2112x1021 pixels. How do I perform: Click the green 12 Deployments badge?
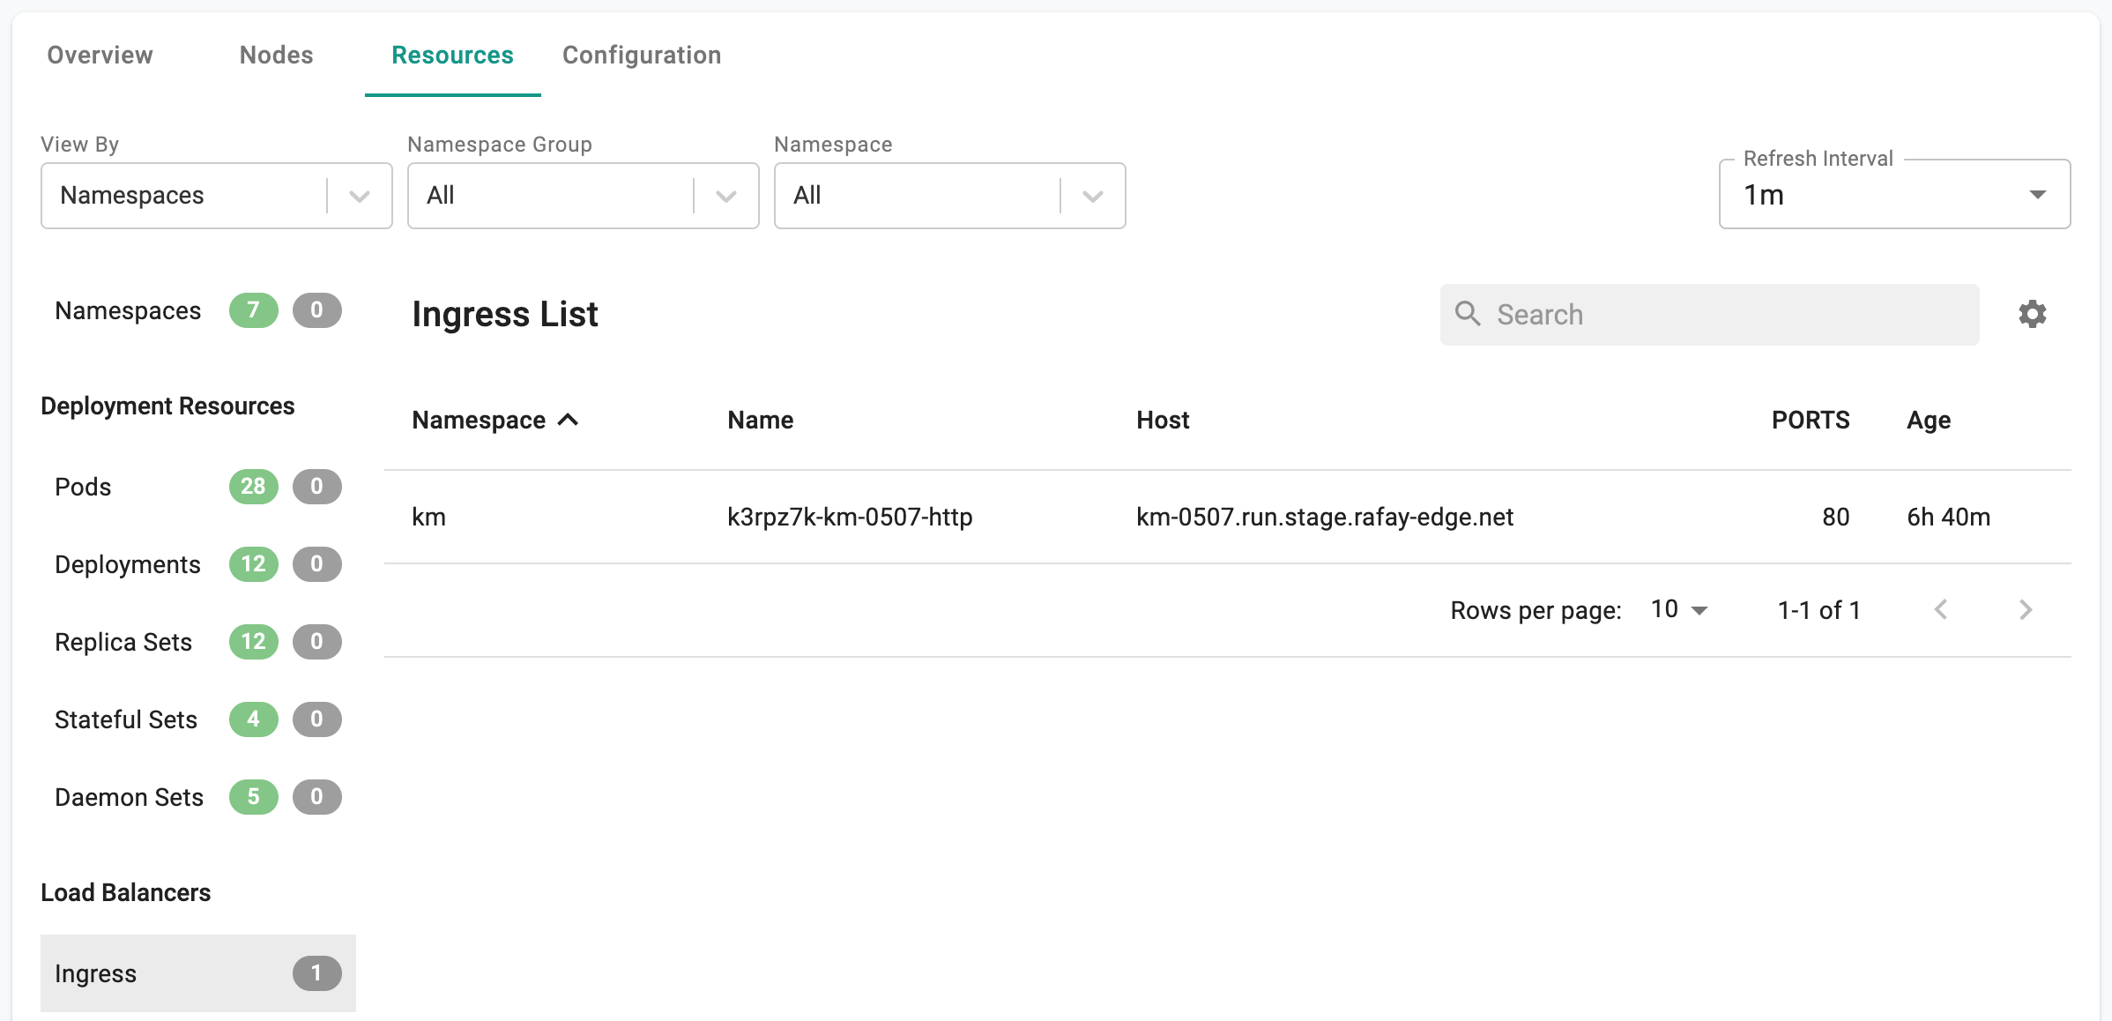tap(254, 564)
